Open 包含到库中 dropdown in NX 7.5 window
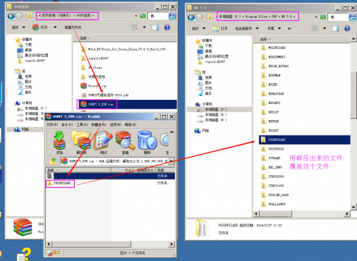 tap(247, 29)
